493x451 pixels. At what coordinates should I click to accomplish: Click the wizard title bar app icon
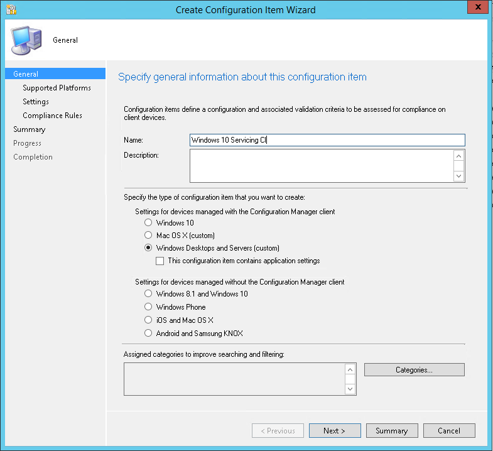[x=11, y=9]
